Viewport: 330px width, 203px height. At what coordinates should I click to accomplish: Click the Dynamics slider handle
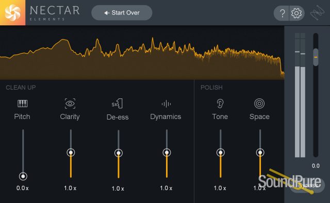167,153
